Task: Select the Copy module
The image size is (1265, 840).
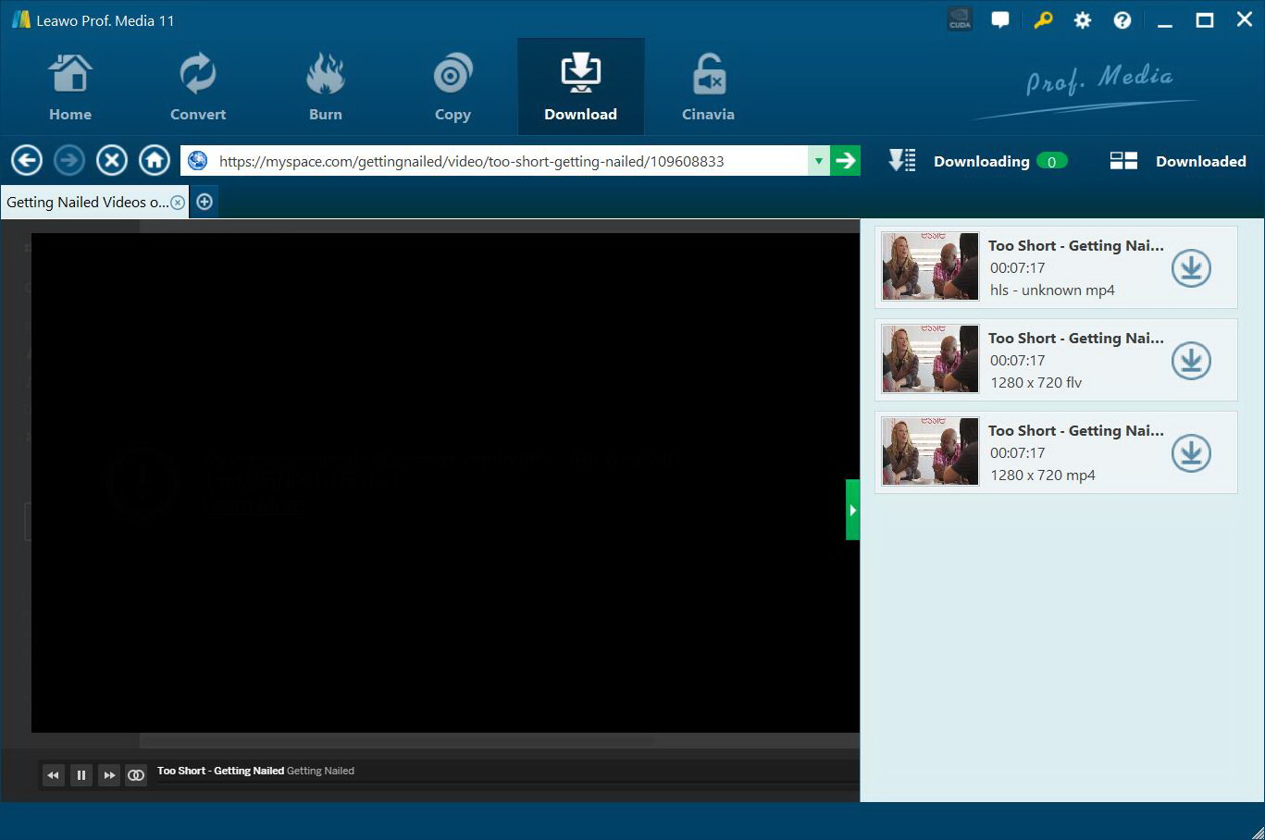Action: 453,85
